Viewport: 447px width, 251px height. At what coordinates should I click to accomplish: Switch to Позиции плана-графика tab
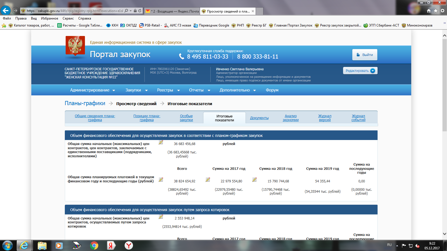(147, 118)
